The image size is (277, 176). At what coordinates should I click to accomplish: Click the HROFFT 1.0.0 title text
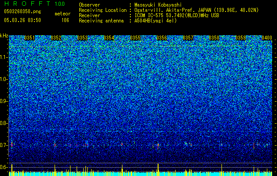[x=34, y=4]
